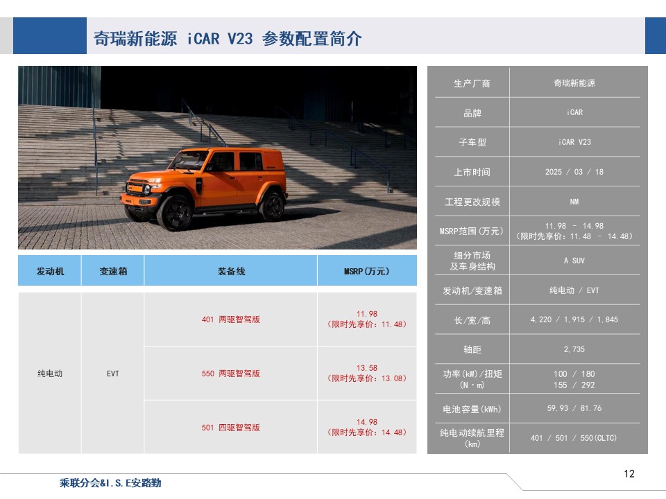Click the '长/宽/高' label

pos(472,320)
